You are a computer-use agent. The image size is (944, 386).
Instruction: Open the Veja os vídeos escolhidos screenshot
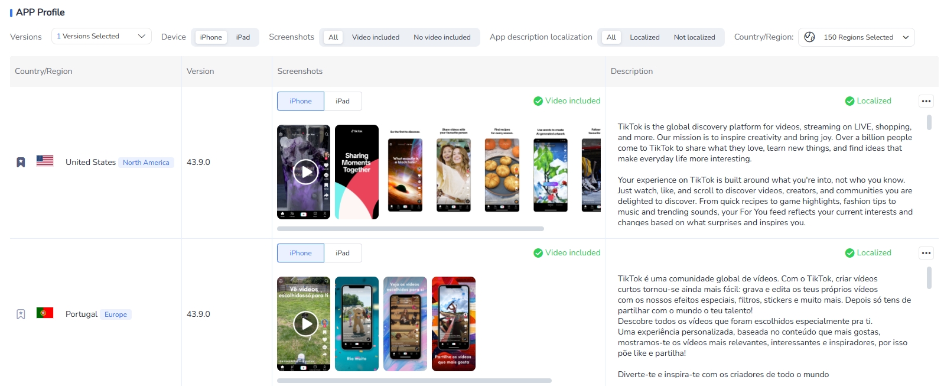(405, 324)
